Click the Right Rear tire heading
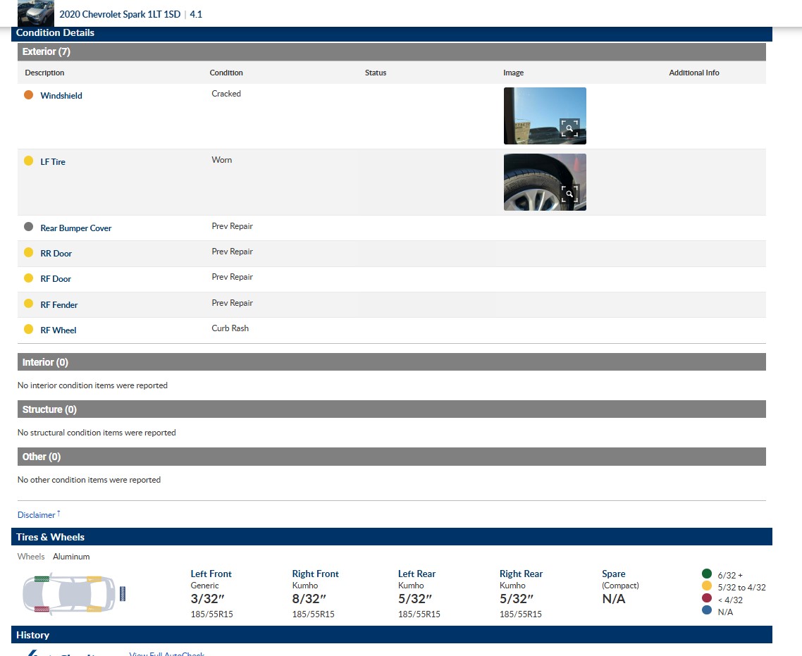Image resolution: width=802 pixels, height=656 pixels. [522, 574]
